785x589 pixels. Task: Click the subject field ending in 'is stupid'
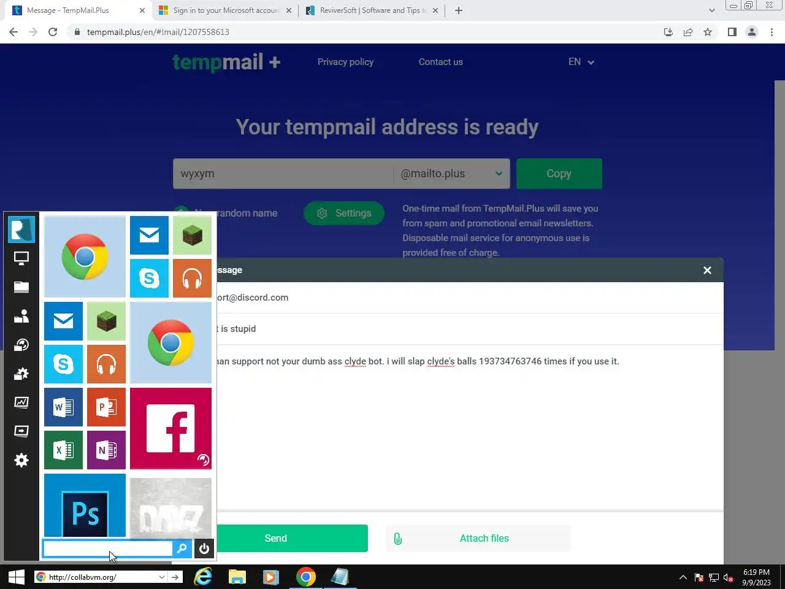coord(470,329)
